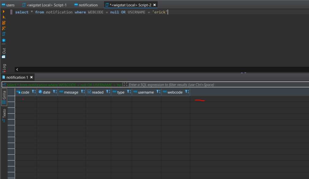Image resolution: width=309 pixels, height=179 pixels.
Task: Click the editor scroll-left arrow
Action: click(x=17, y=69)
